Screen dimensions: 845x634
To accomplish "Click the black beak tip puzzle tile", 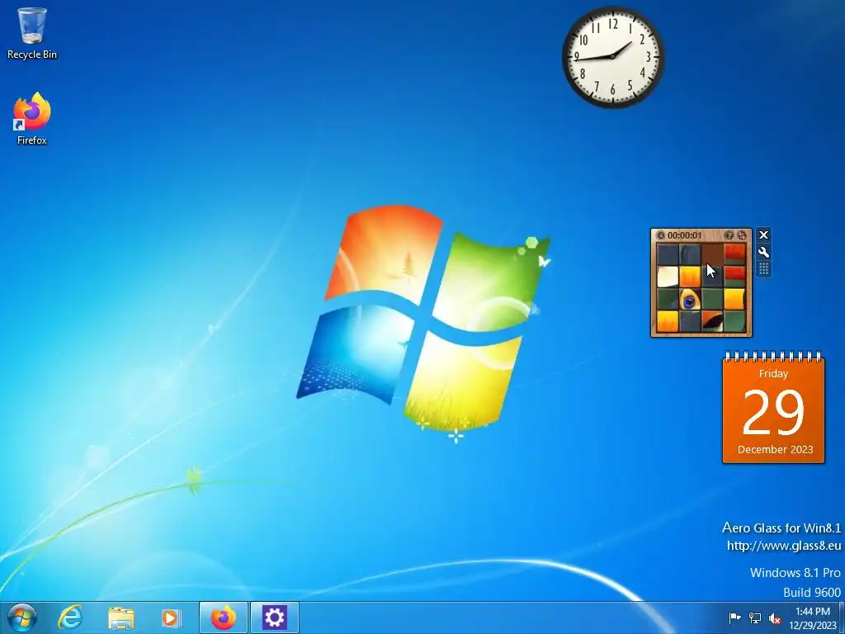I will point(712,322).
